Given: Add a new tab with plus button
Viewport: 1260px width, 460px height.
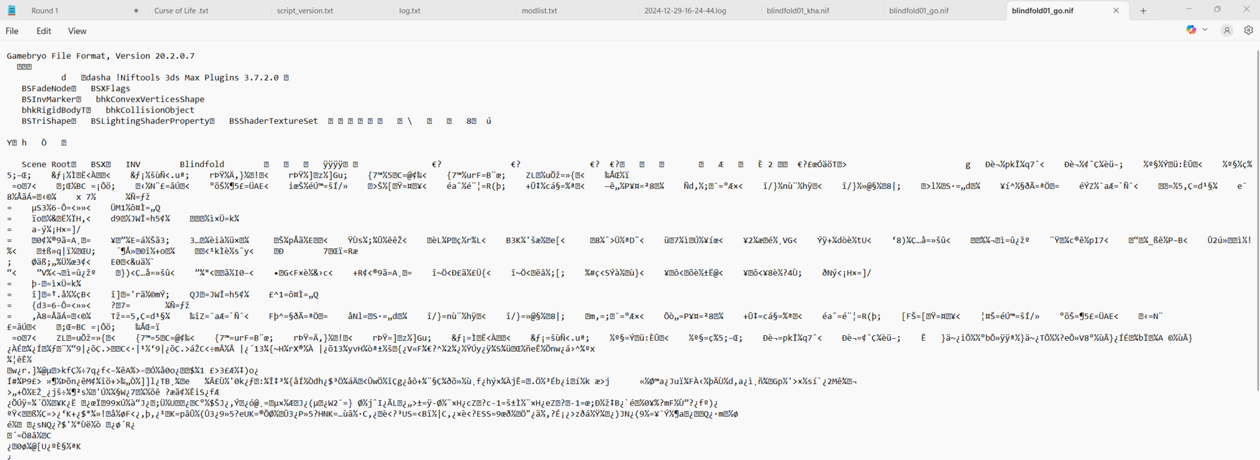Looking at the screenshot, I should pyautogui.click(x=1143, y=10).
